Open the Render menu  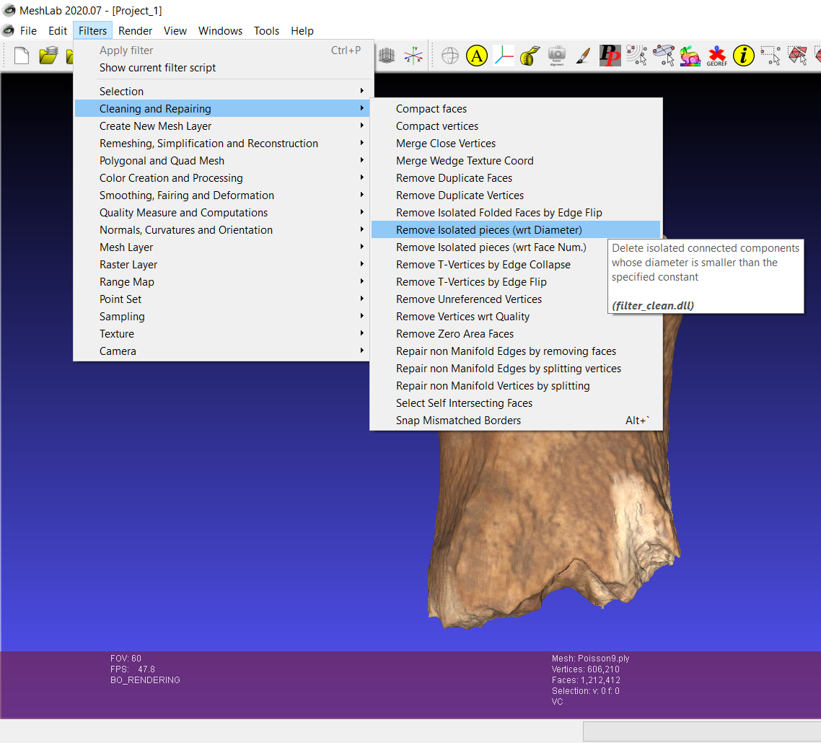coord(135,31)
